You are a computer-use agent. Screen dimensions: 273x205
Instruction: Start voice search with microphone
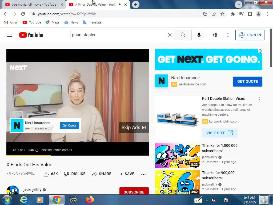(199, 35)
